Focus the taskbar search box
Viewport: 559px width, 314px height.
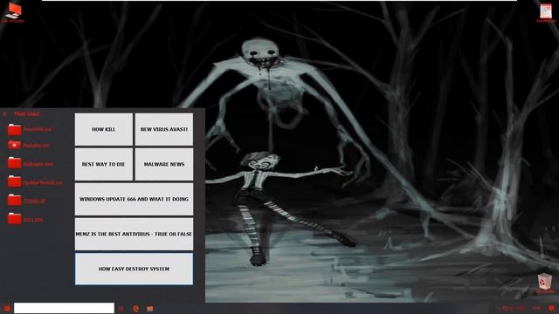point(64,308)
